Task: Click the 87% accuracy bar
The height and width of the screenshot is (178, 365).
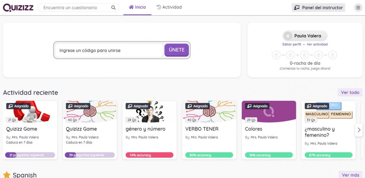Action: [328, 155]
